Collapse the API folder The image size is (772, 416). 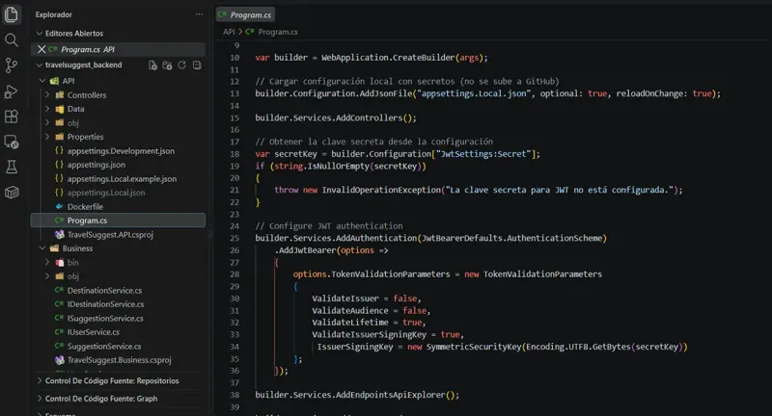42,81
